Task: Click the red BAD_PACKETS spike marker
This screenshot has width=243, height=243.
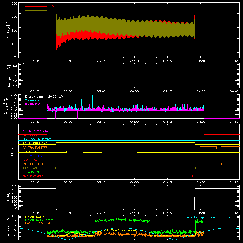Action: click(x=193, y=176)
